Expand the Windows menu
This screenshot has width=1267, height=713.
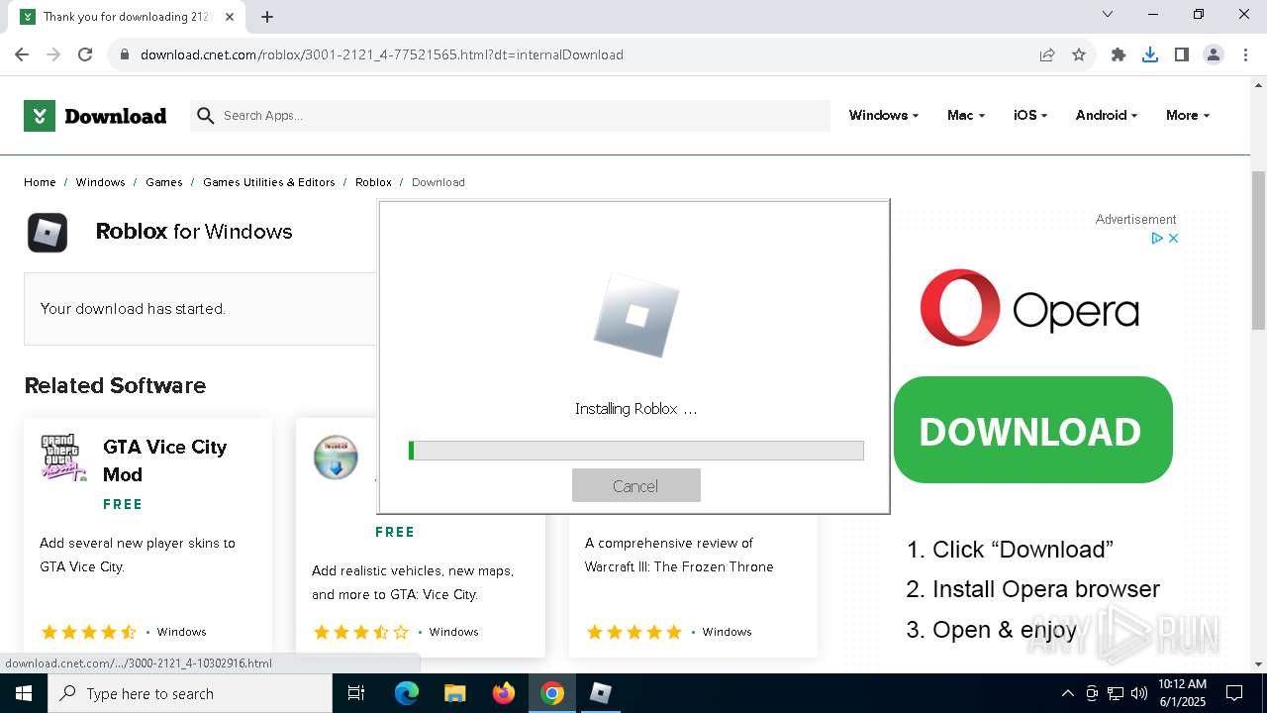click(883, 115)
